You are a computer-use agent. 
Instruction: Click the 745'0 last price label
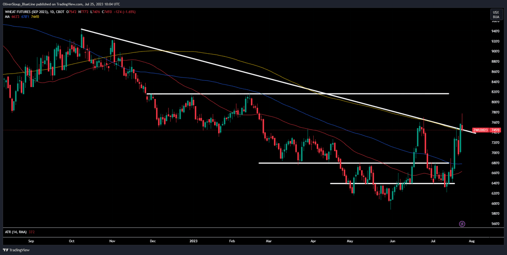(x=494, y=130)
